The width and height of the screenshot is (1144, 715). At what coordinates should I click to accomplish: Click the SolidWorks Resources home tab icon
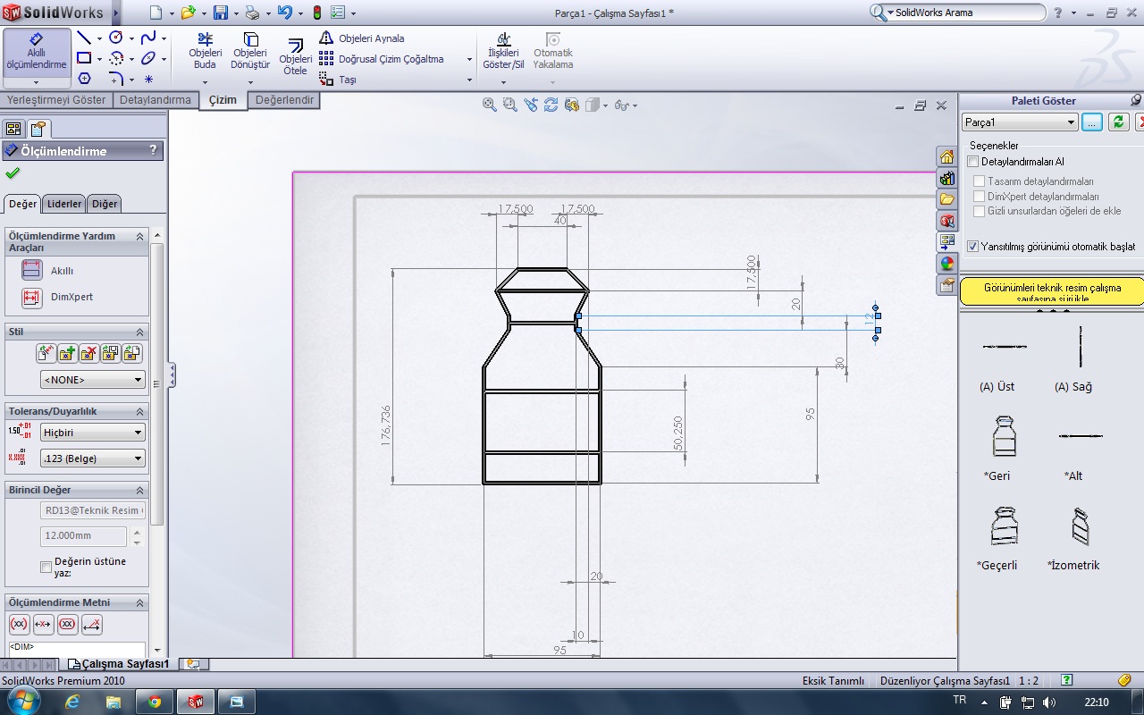[946, 156]
